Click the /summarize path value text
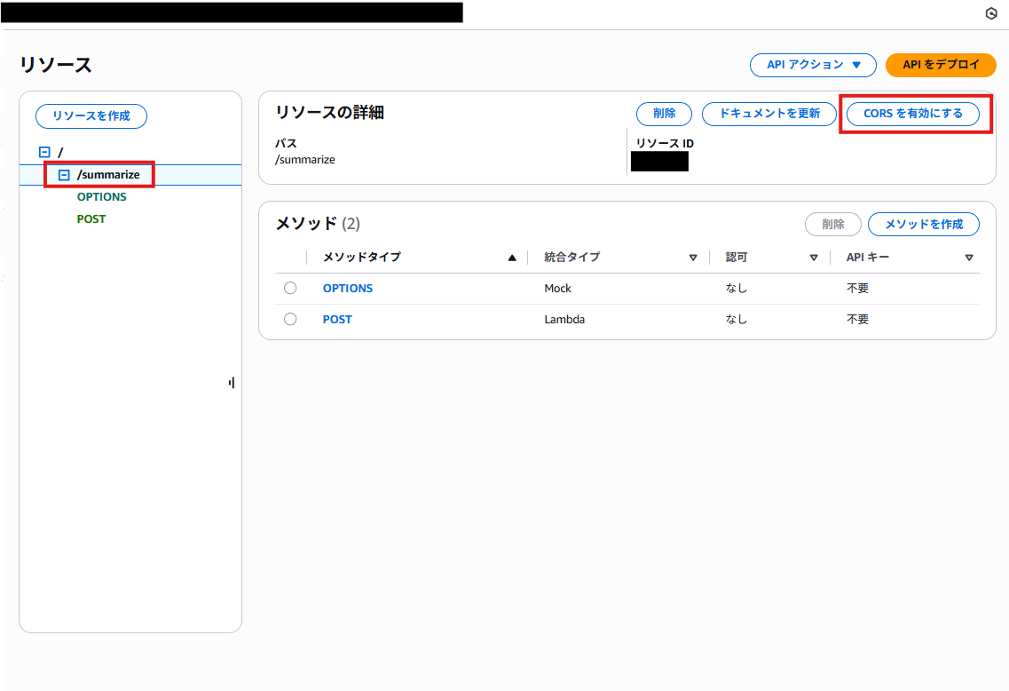 pyautogui.click(x=305, y=160)
